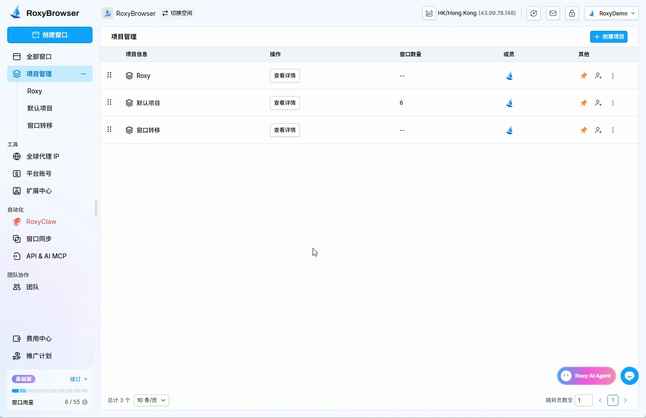This screenshot has width=646, height=418.
Task: Select Roxy project in sidebar tree
Action: click(x=34, y=91)
